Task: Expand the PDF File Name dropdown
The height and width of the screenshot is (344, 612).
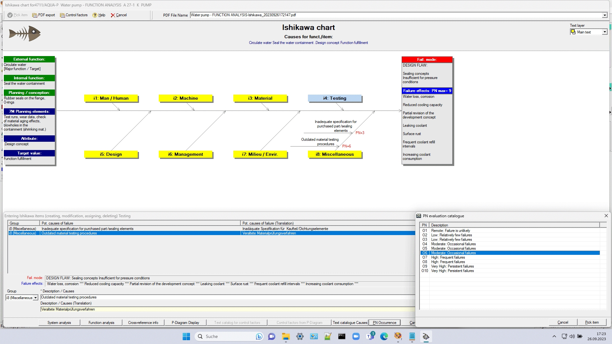Action: point(604,15)
